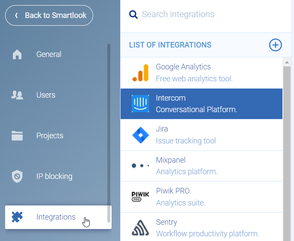294x241 pixels.
Task: Click the Back to Smartlook button
Action: (49, 15)
